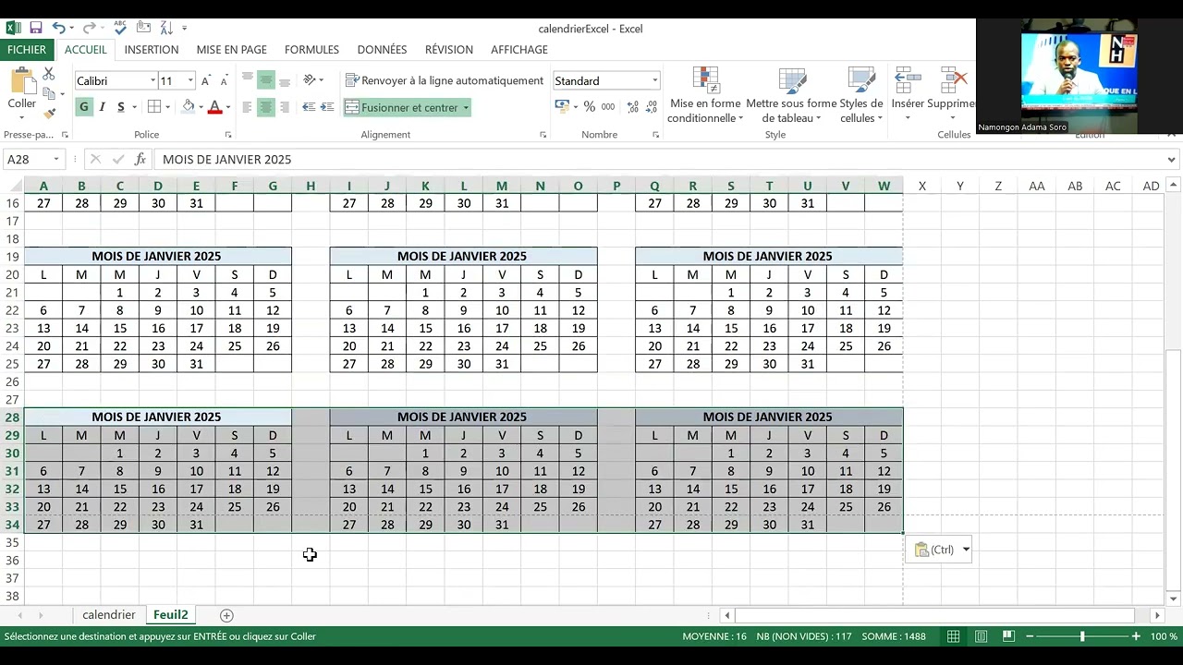The image size is (1183, 665).
Task: Click the text orientation icon
Action: click(x=310, y=80)
